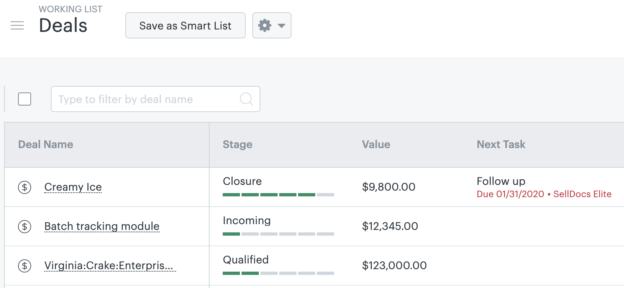Sort by Stage column header
Screen dimensions: 624x288
point(237,144)
